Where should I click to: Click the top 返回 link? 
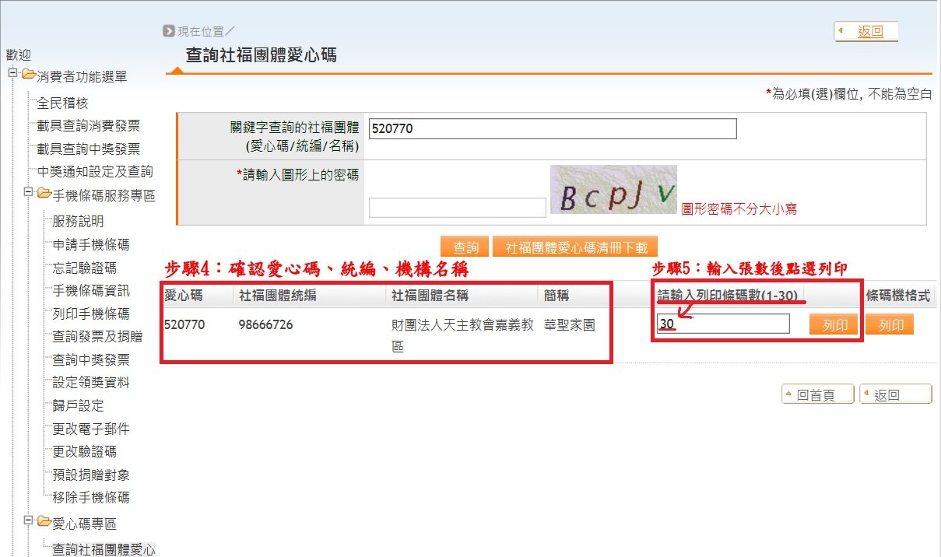[870, 32]
